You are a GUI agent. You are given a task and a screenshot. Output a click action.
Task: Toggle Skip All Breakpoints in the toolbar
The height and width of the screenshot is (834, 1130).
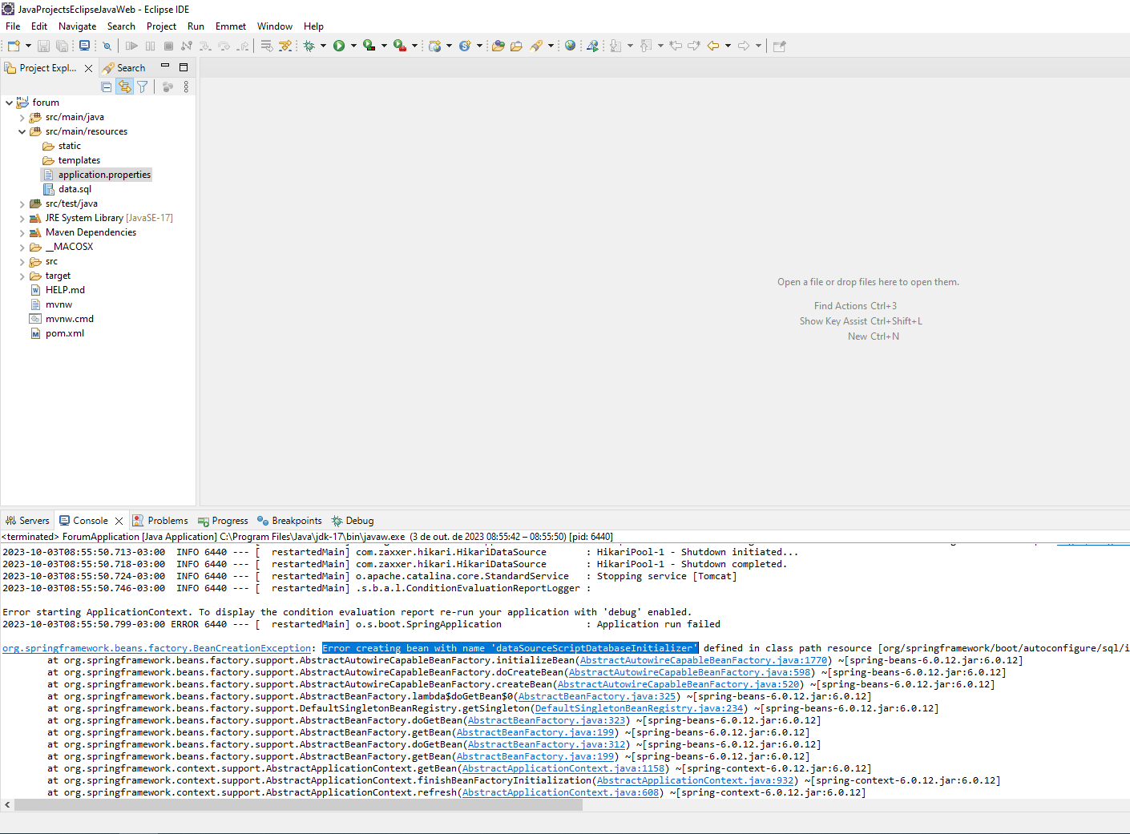coord(107,46)
